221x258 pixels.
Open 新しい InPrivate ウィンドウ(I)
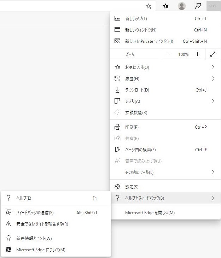[x=165, y=41]
